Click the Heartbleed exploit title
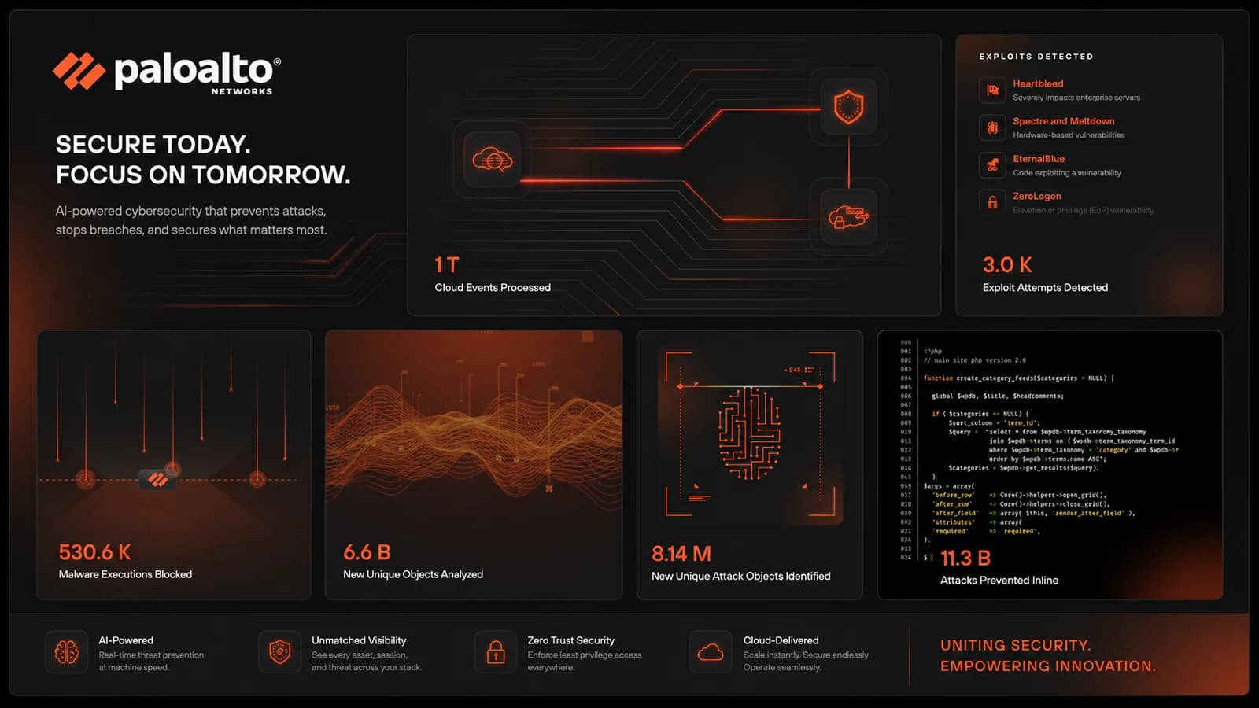1259x708 pixels. pos(1038,83)
